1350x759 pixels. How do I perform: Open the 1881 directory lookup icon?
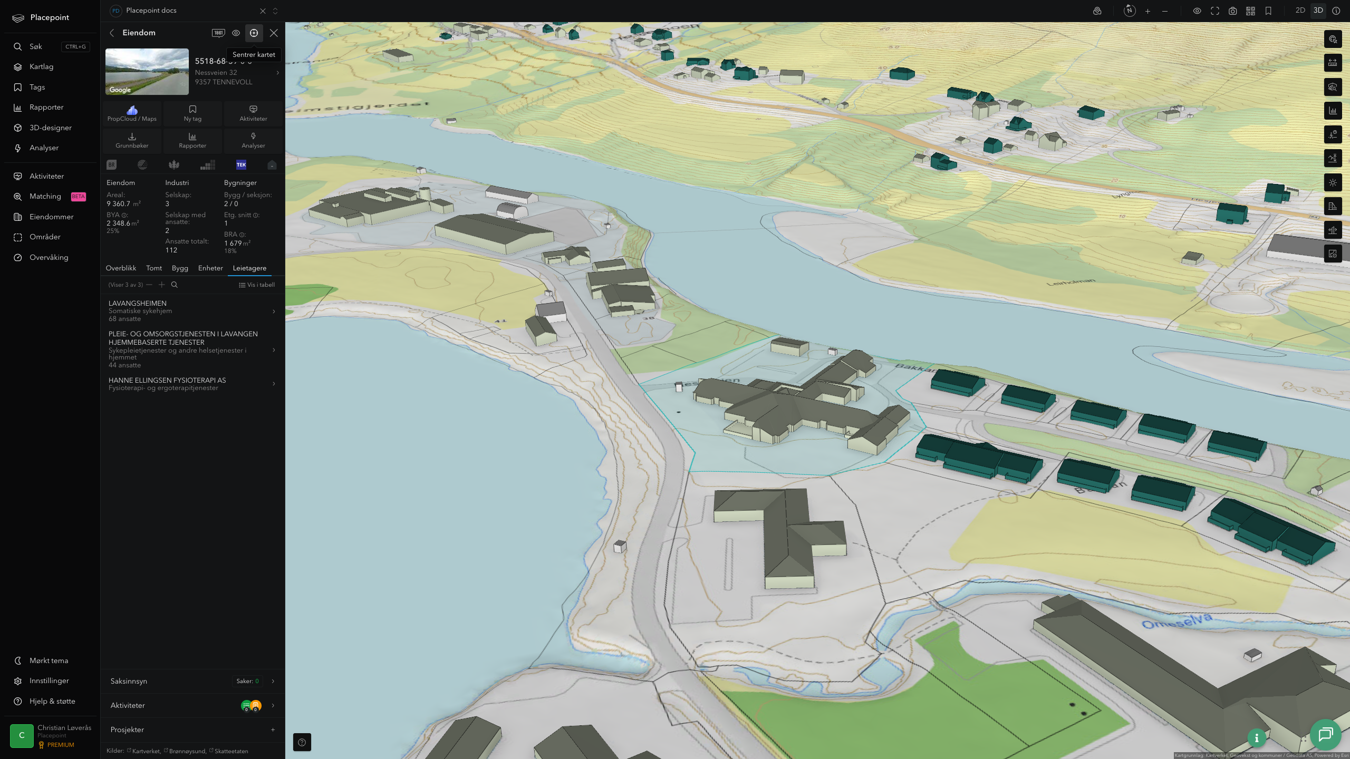(218, 33)
